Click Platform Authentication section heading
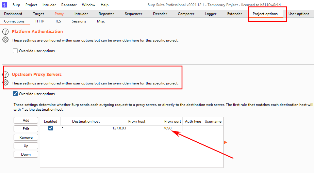The height and width of the screenshot is (173, 314). (37, 31)
